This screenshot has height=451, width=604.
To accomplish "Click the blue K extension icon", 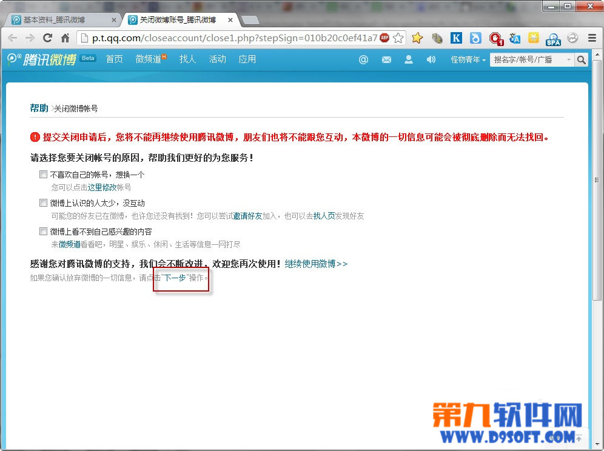I will click(x=456, y=38).
